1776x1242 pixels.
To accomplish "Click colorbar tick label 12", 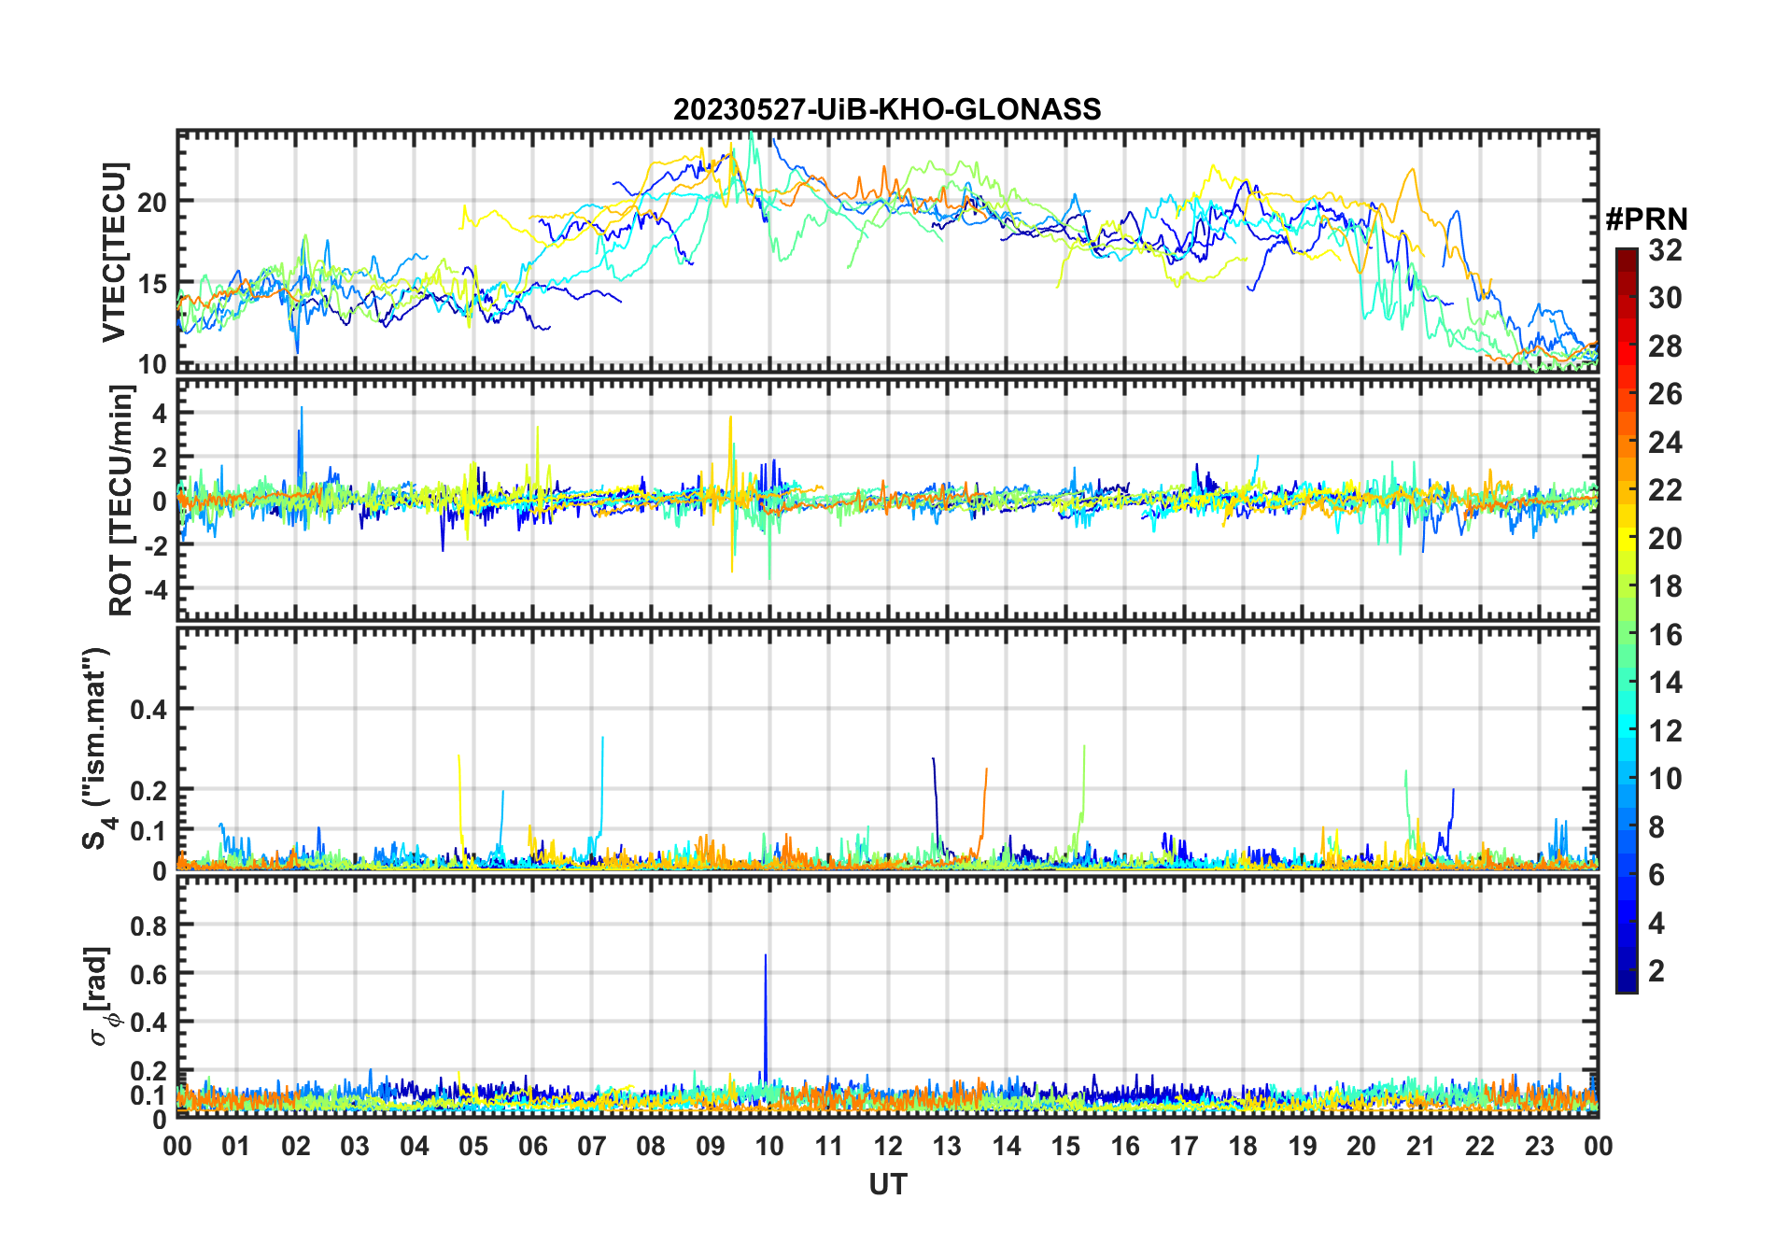I will [x=1665, y=730].
